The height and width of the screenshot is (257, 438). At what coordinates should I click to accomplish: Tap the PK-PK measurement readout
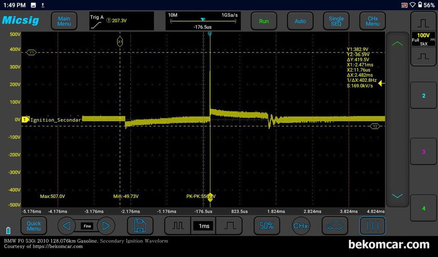tap(201, 196)
